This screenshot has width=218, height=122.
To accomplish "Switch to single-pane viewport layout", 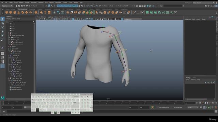I will [x=2, y=54].
